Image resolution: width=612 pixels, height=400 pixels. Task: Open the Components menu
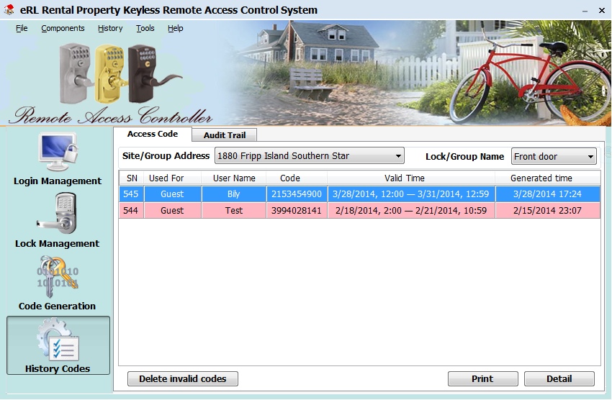[x=63, y=28]
